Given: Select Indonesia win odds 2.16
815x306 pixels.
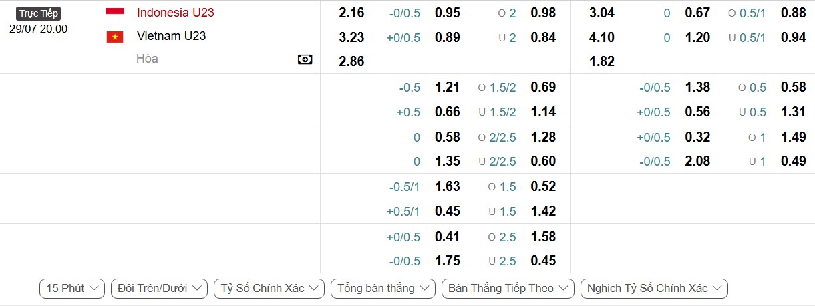Looking at the screenshot, I should 352,13.
